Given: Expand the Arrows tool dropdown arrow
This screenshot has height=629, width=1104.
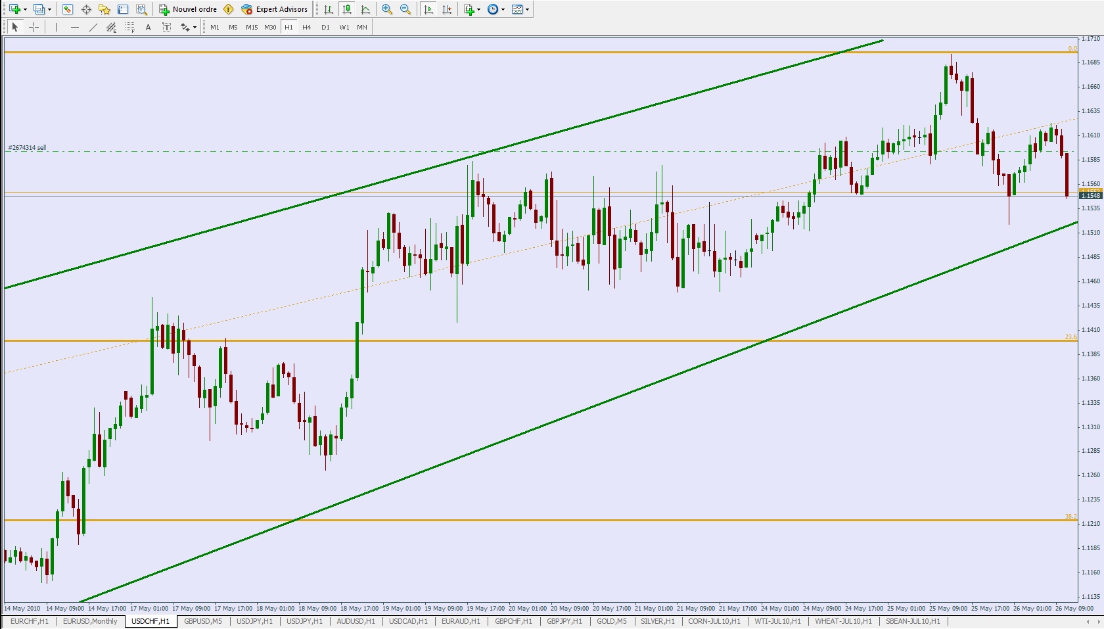Looking at the screenshot, I should tap(195, 27).
